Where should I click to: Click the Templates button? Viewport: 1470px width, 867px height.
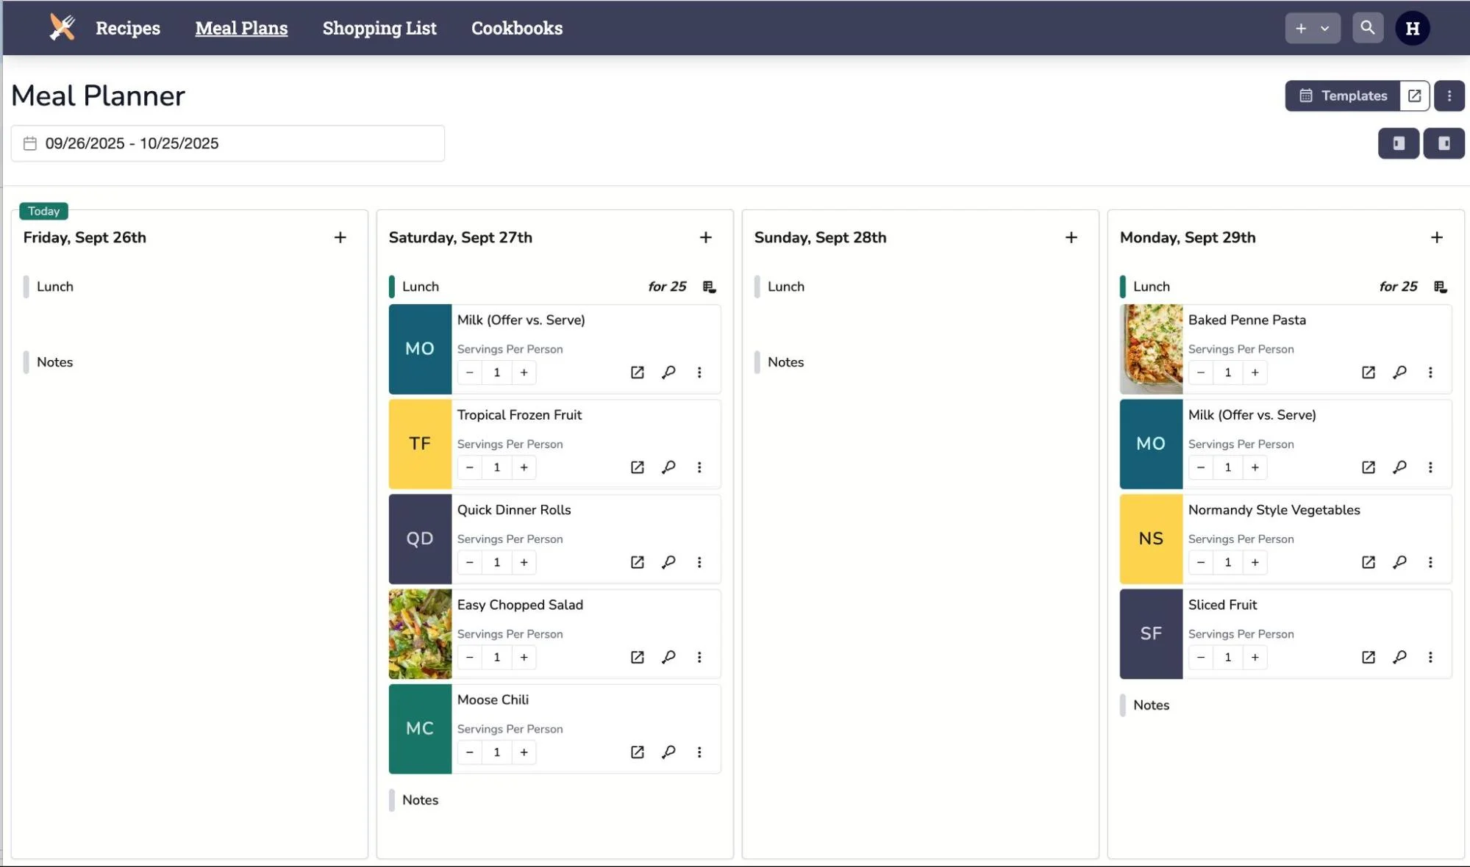pyautogui.click(x=1342, y=96)
